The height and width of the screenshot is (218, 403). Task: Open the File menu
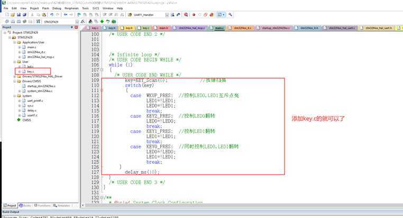pos(6,8)
